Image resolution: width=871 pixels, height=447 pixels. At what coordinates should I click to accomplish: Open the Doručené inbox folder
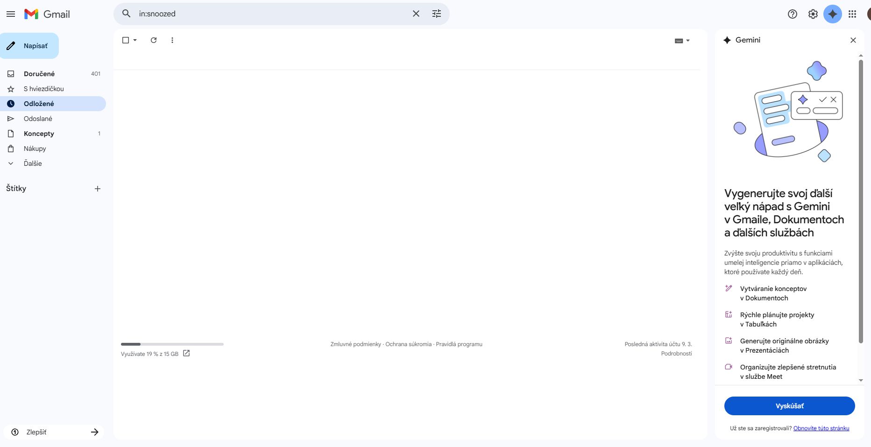39,74
